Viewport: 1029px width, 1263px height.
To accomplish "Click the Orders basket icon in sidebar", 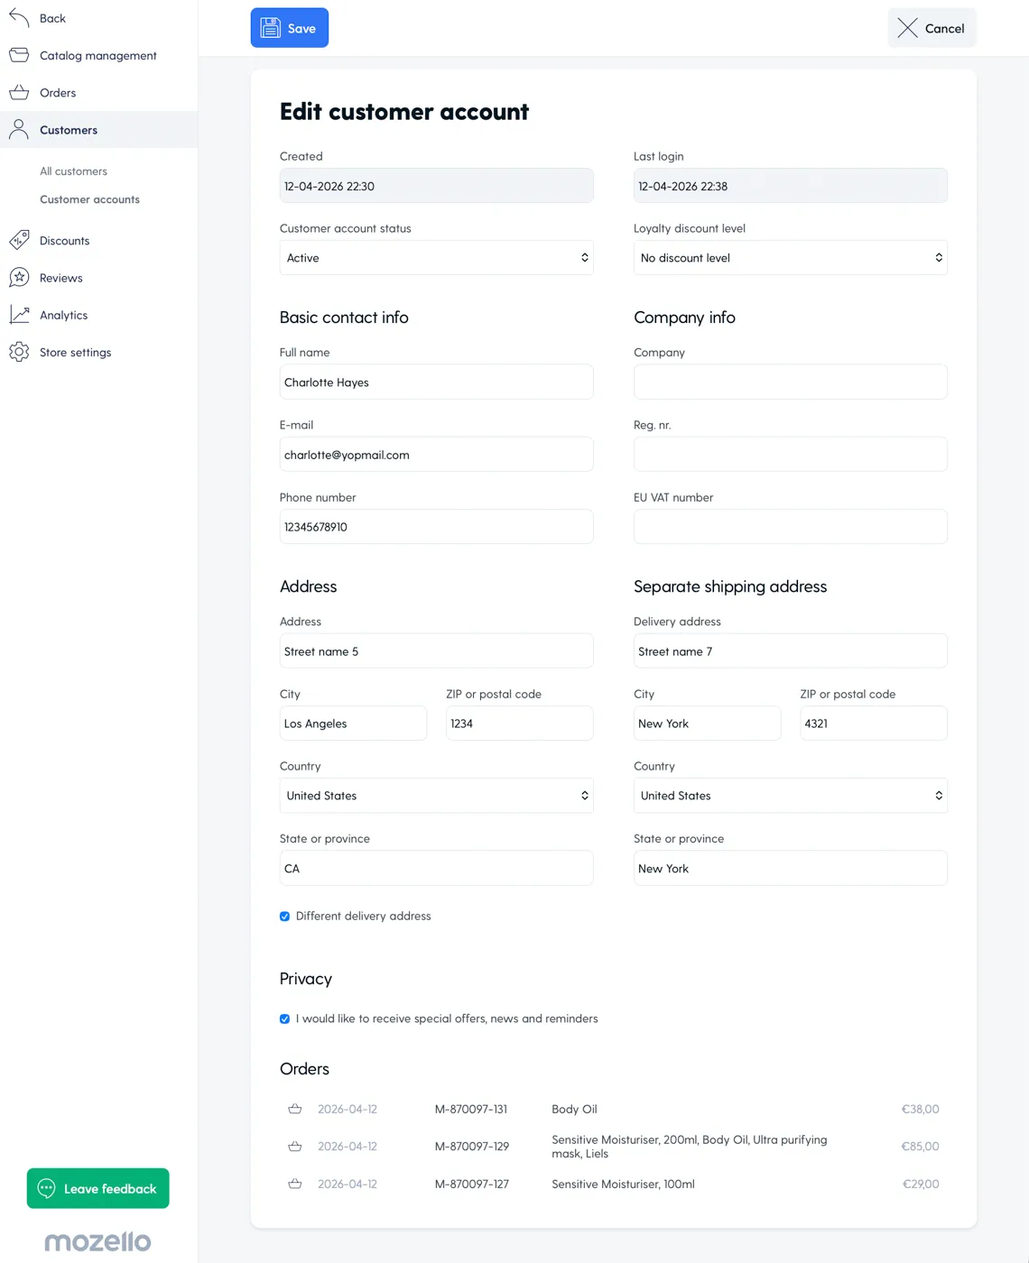I will coord(19,92).
